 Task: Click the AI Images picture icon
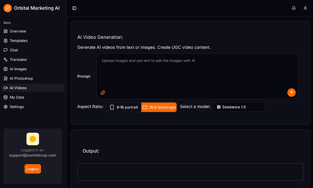point(6,69)
